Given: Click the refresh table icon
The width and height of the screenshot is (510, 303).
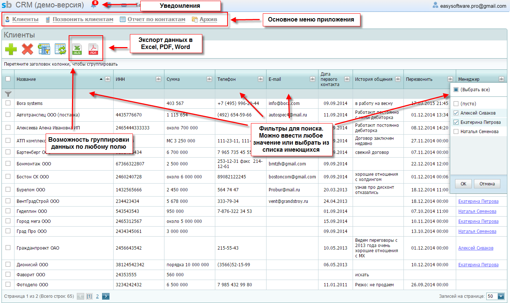Looking at the screenshot, I should (x=60, y=49).
